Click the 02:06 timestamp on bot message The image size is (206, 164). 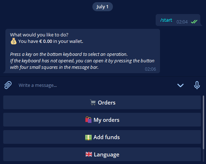(x=150, y=69)
